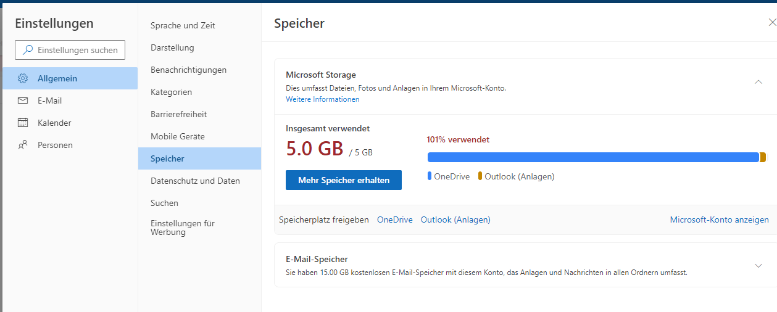Click the OneDrive free-up-space link

point(394,220)
